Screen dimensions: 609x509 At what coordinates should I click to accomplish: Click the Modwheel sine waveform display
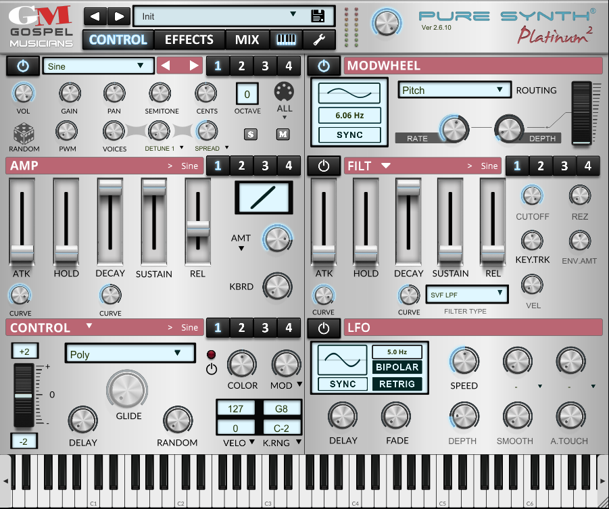tap(349, 93)
